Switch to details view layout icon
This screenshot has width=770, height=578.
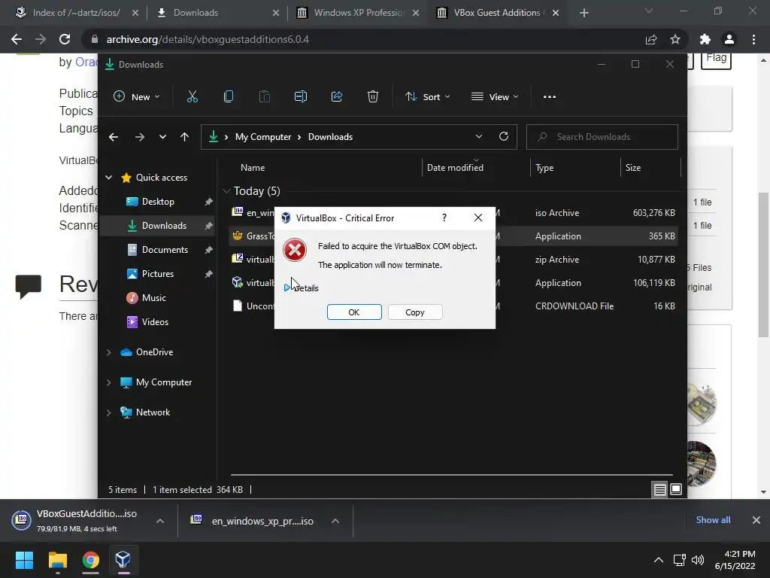tap(660, 489)
